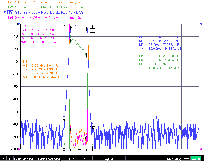204x161 pixels.
Task: Click the boxed marker 4 near -80 dB
Action: 92,124
